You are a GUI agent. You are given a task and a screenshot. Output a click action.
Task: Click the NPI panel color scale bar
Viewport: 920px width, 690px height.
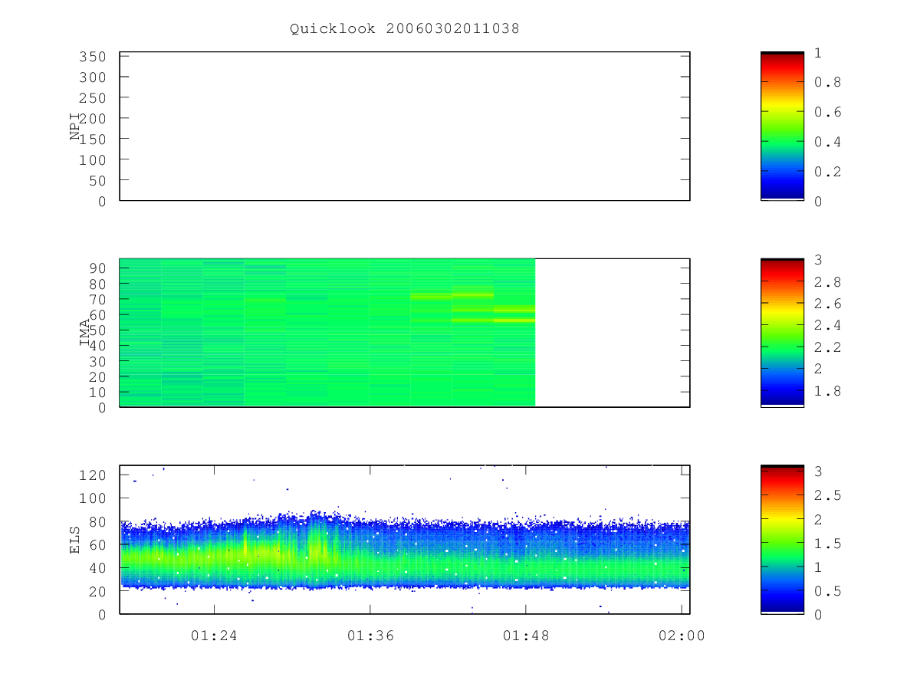(782, 126)
